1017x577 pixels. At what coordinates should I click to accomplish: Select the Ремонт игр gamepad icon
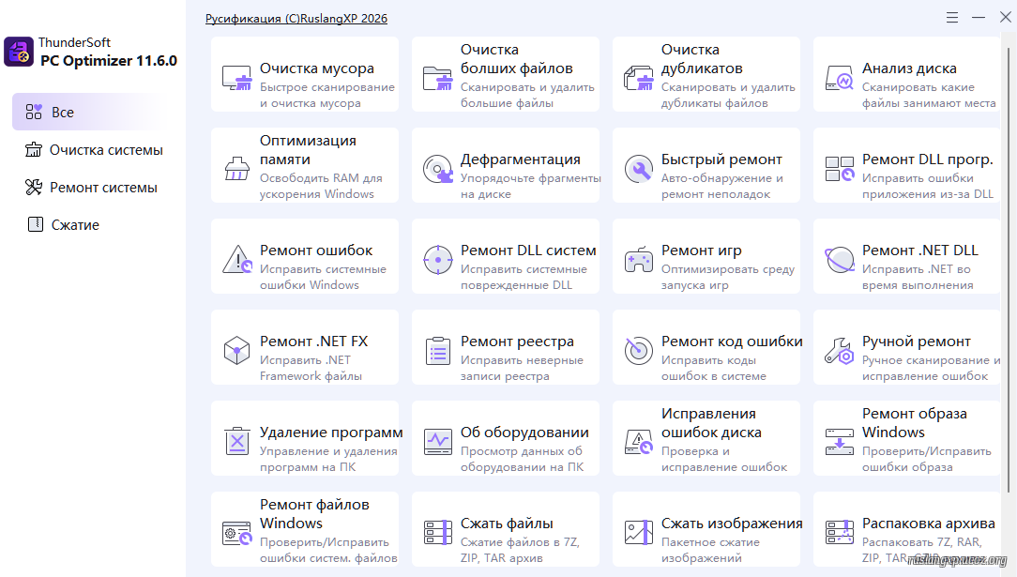coord(638,260)
